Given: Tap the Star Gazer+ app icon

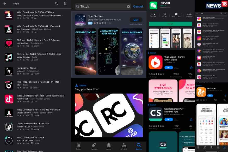Looking at the screenshot, I should tap(81, 20).
